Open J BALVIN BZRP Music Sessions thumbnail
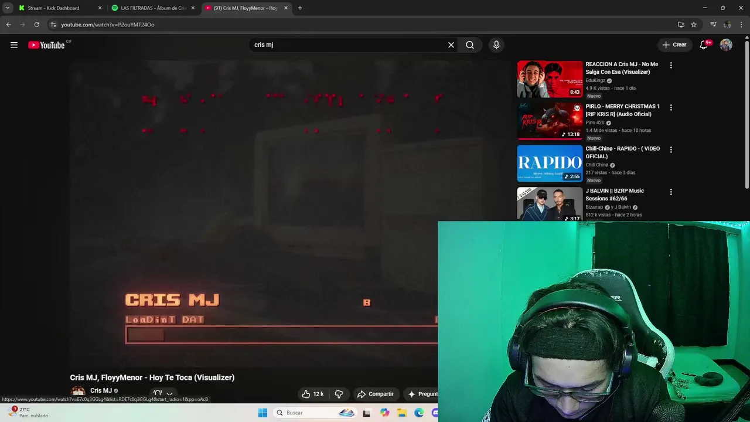750x422 pixels. tap(550, 204)
